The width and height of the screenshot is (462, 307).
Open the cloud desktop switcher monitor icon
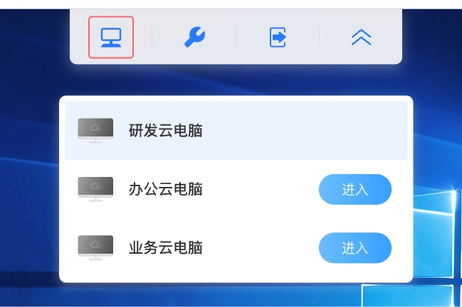point(111,38)
